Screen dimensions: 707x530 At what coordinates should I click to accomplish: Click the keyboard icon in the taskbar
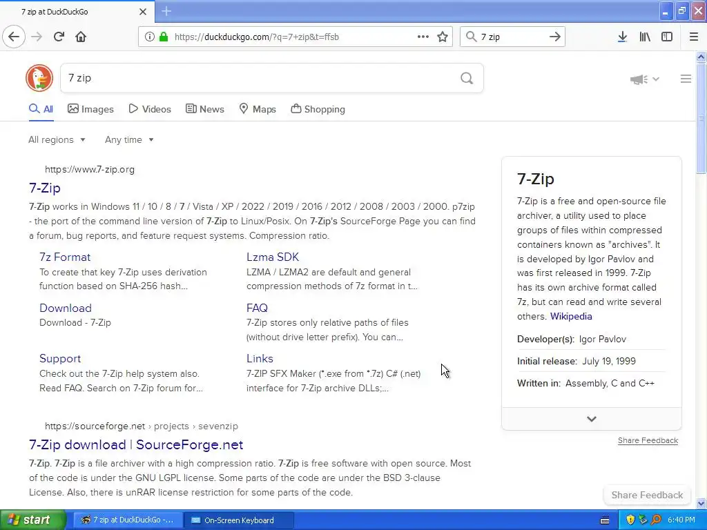click(605, 520)
